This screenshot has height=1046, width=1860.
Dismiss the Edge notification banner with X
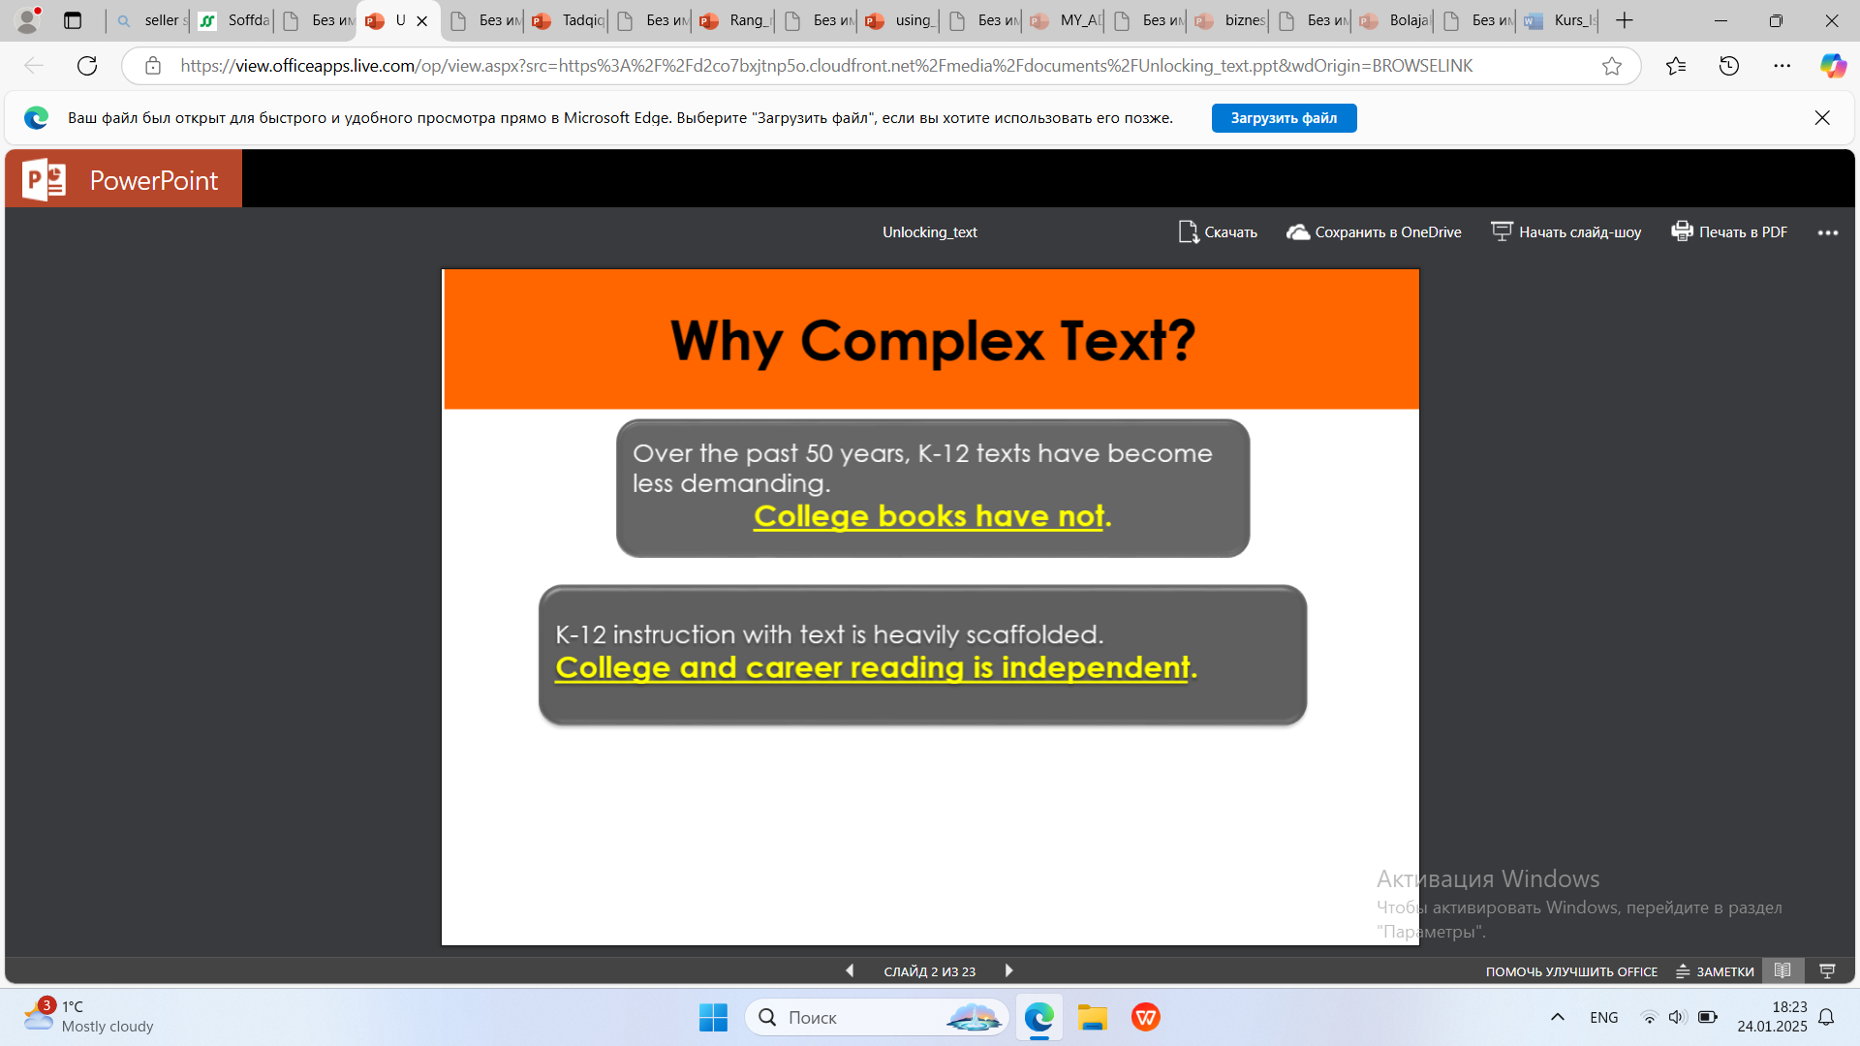point(1822,117)
